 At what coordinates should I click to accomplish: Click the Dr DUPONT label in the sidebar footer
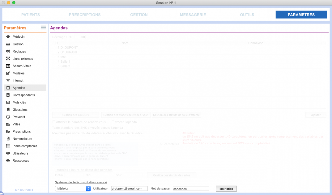[24, 190]
